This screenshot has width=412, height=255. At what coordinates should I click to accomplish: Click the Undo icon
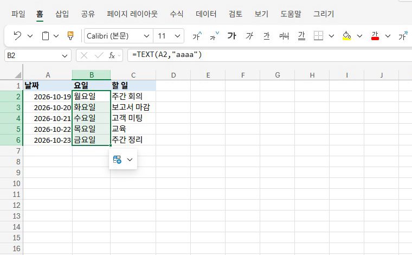(17, 36)
